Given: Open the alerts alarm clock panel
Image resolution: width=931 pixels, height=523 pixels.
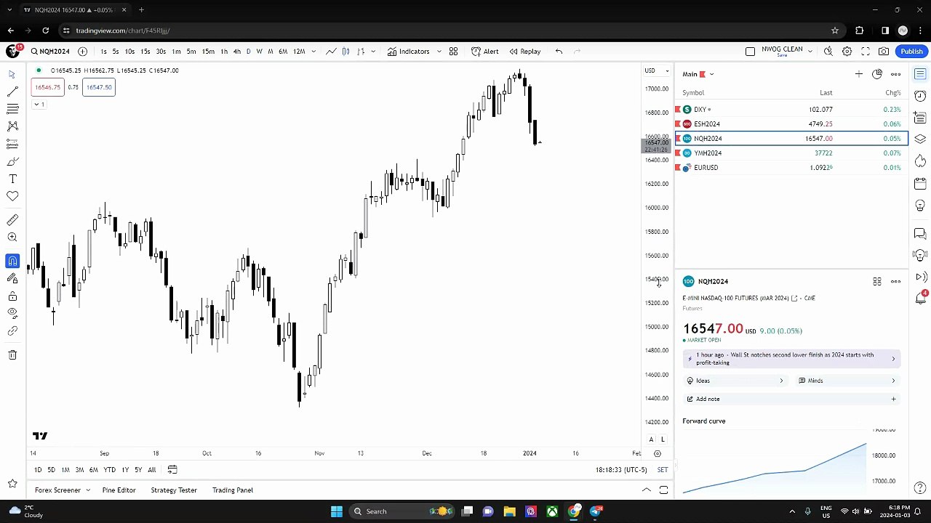Looking at the screenshot, I should pyautogui.click(x=920, y=96).
